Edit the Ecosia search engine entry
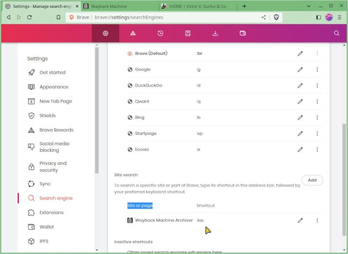Screen dimensions: 348x254 300,150
